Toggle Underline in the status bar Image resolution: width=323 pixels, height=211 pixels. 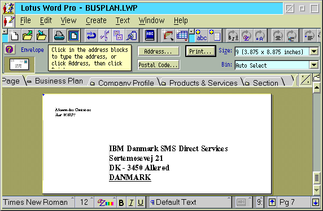(141, 203)
